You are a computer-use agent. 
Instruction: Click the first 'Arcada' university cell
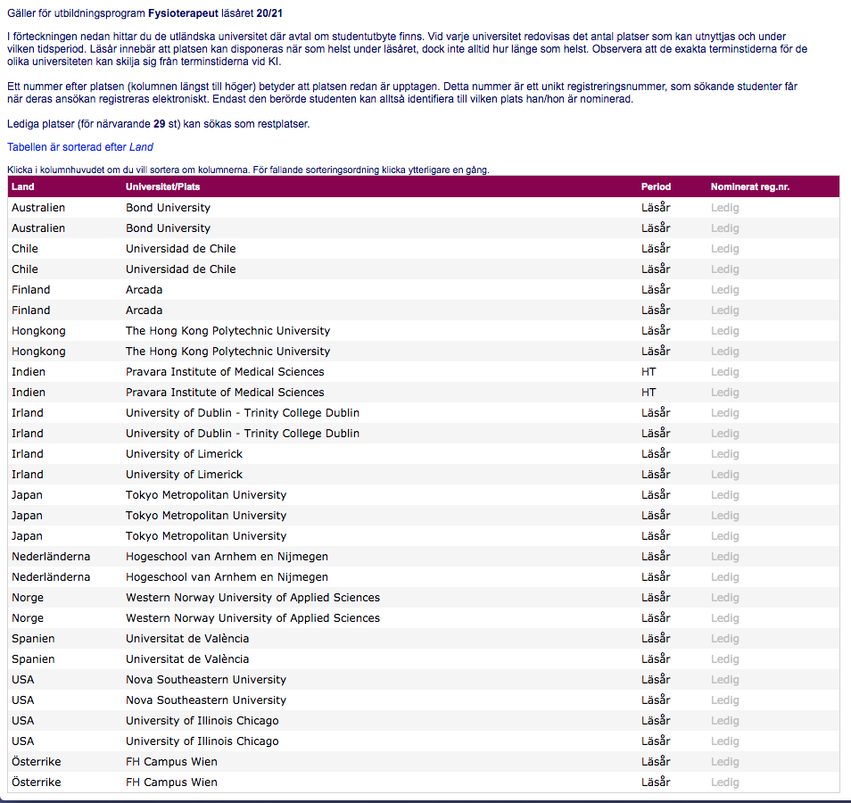coord(144,290)
